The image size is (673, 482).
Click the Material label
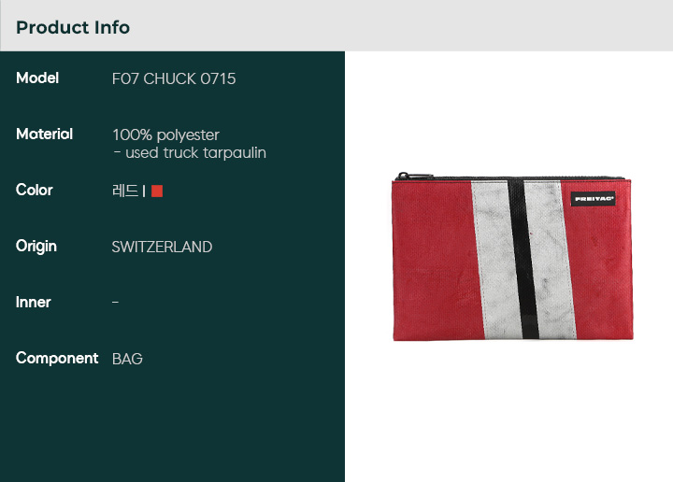44,135
